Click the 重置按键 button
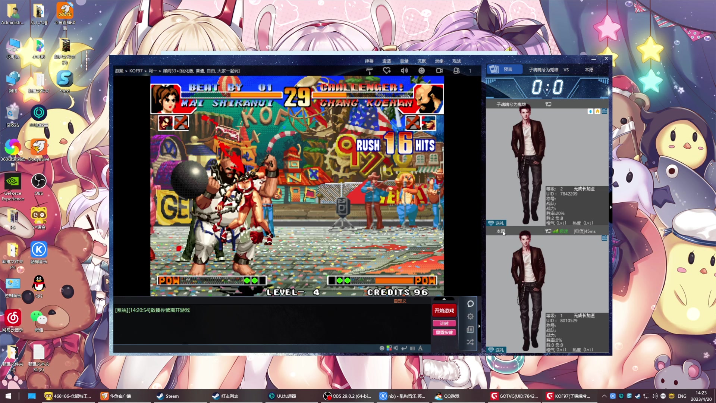The width and height of the screenshot is (716, 403). coord(444,332)
